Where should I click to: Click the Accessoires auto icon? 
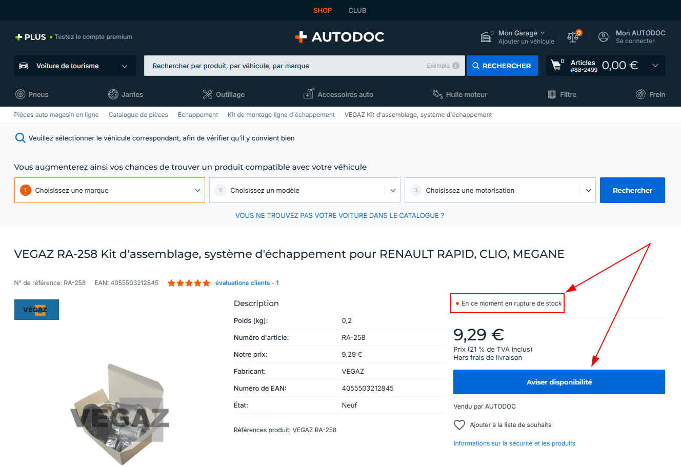click(309, 94)
